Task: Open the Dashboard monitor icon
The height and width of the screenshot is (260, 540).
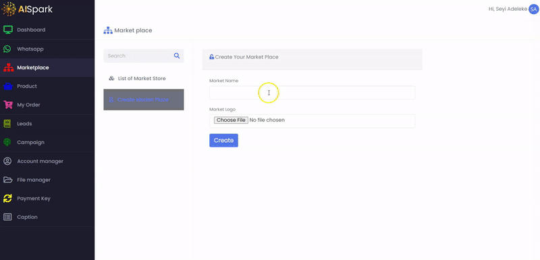Action: (x=7, y=30)
